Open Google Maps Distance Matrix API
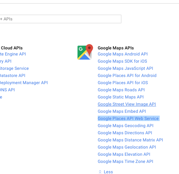 click(x=130, y=140)
